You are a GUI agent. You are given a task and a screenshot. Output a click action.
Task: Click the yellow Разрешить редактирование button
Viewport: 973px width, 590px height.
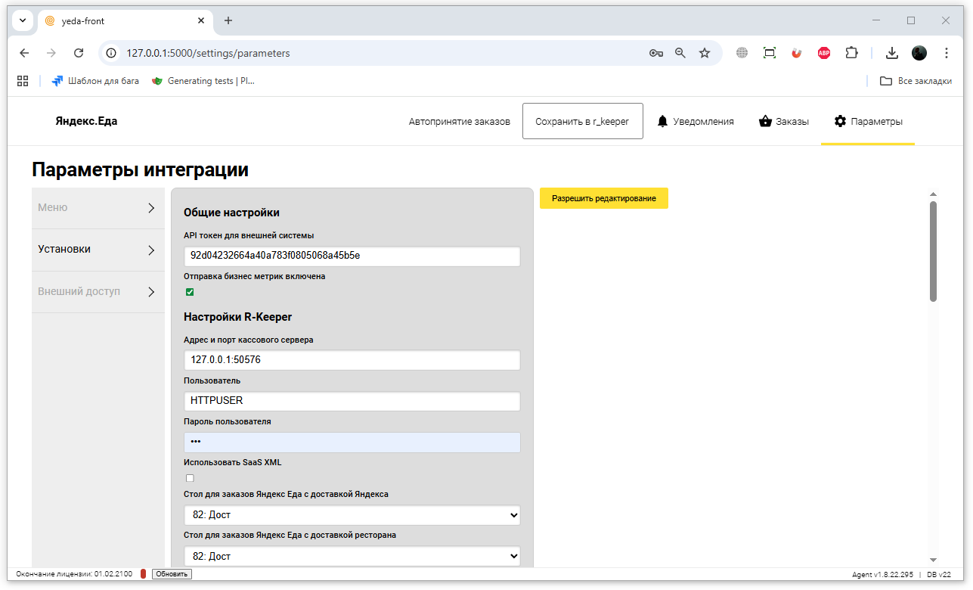[603, 198]
